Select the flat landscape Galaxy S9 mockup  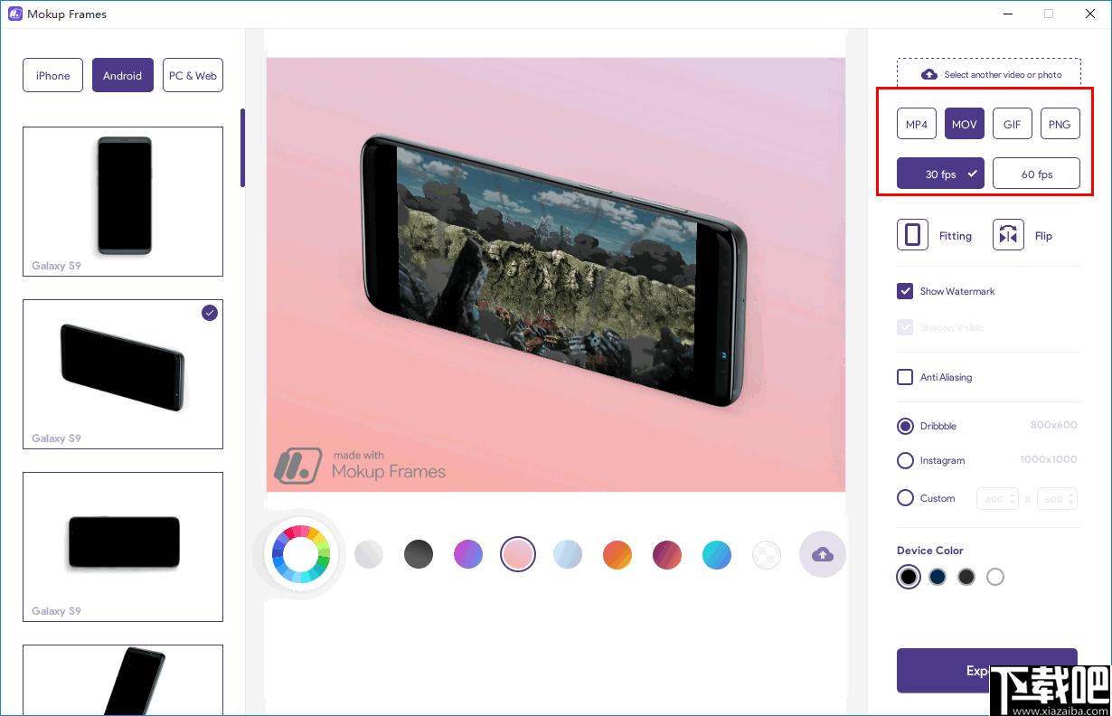coord(123,547)
